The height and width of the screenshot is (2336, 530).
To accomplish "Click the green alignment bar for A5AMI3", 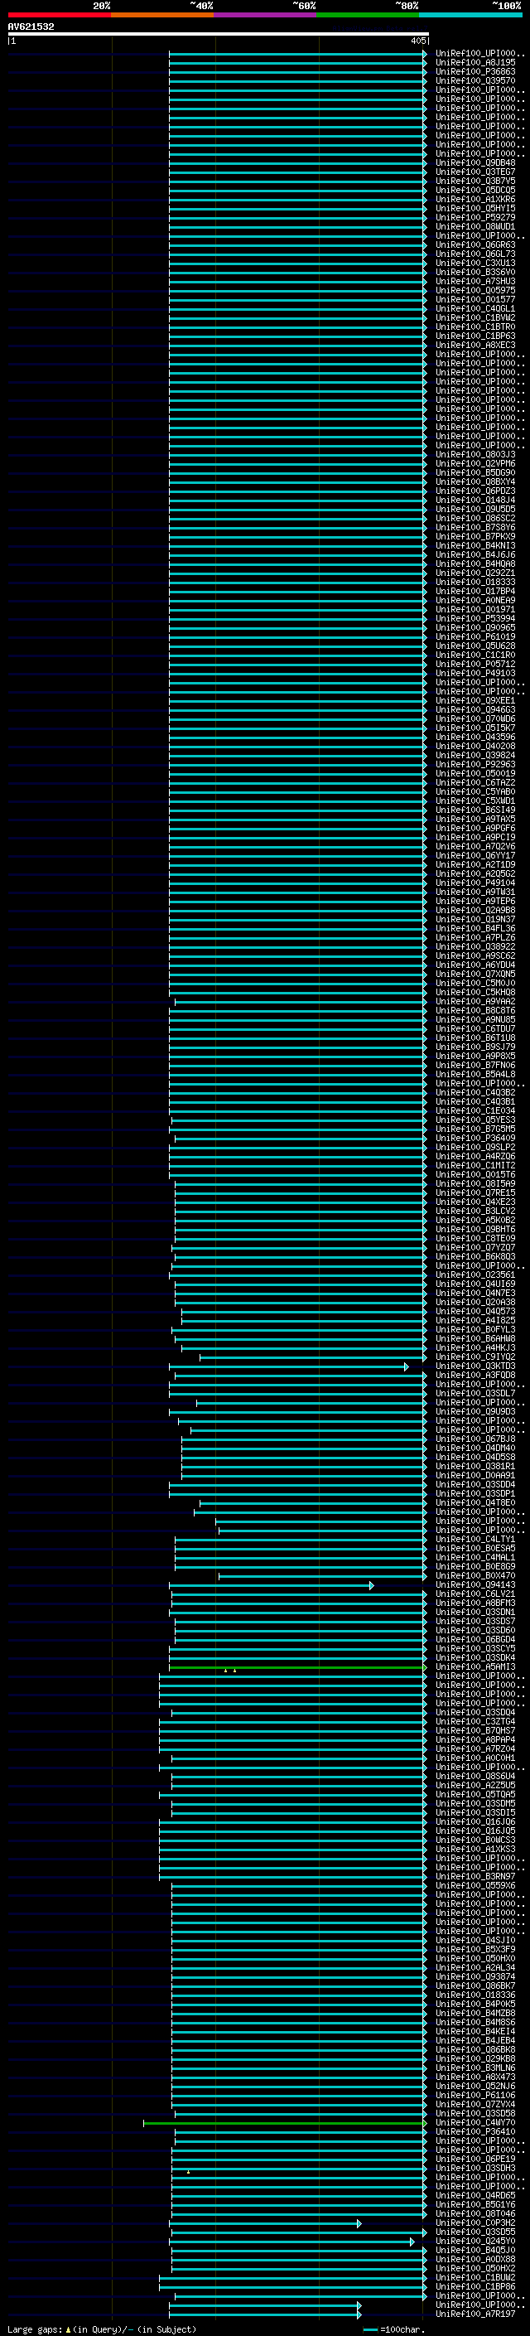I will pos(297,1667).
